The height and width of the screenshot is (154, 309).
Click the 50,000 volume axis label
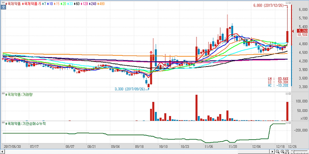(303, 111)
